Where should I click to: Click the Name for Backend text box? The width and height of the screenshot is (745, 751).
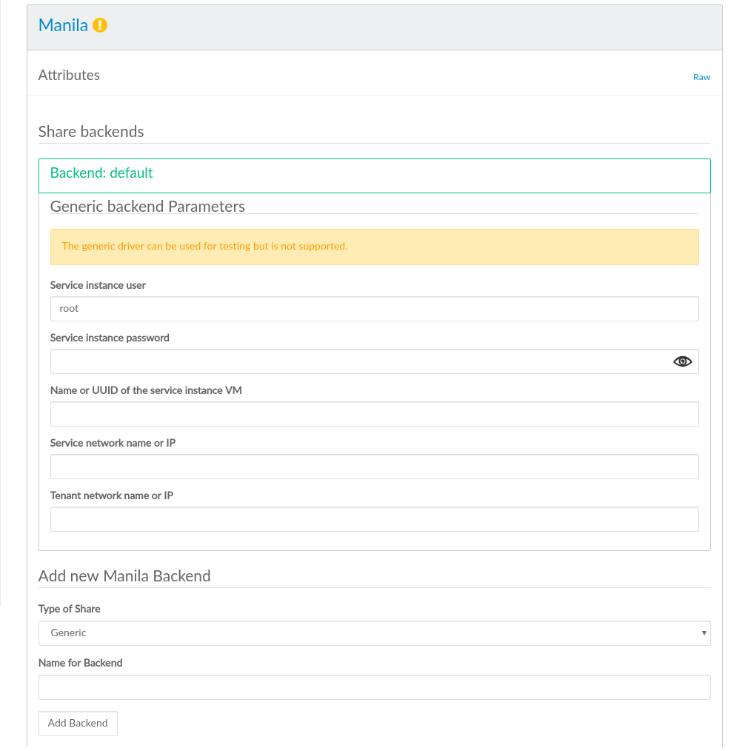tap(374, 687)
